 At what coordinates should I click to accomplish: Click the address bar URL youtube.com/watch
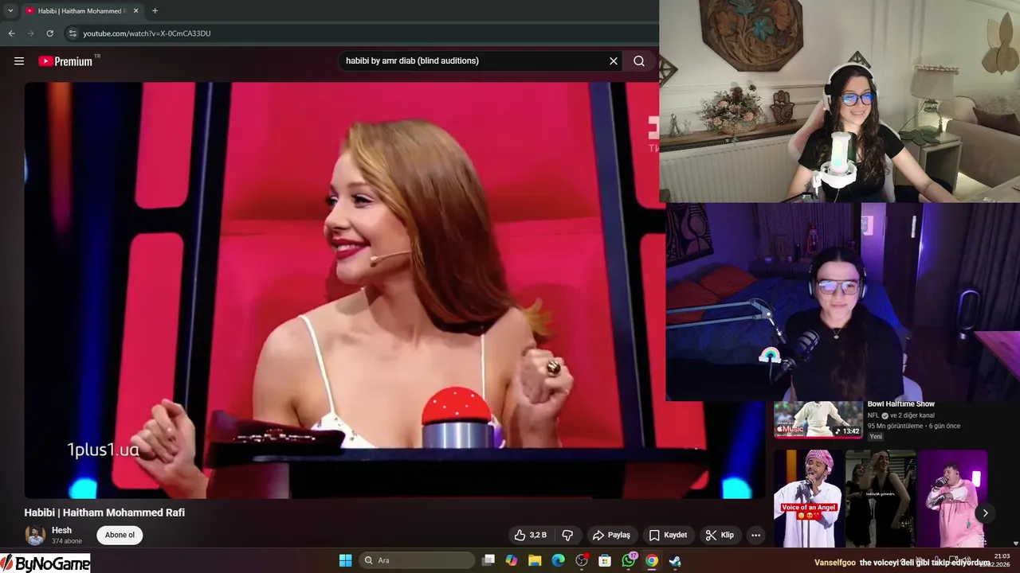tap(147, 33)
